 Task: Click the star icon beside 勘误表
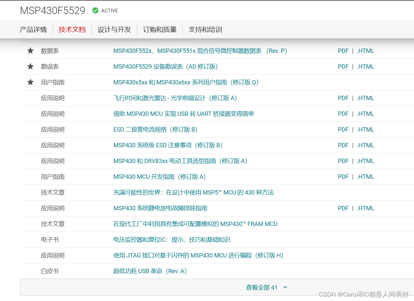coord(30,67)
